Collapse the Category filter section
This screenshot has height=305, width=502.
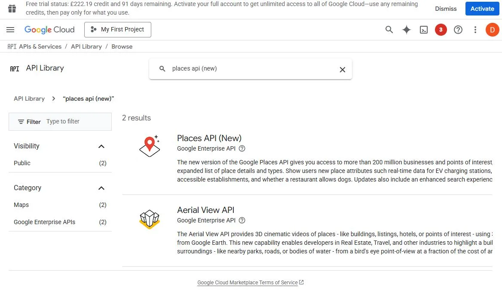(101, 188)
